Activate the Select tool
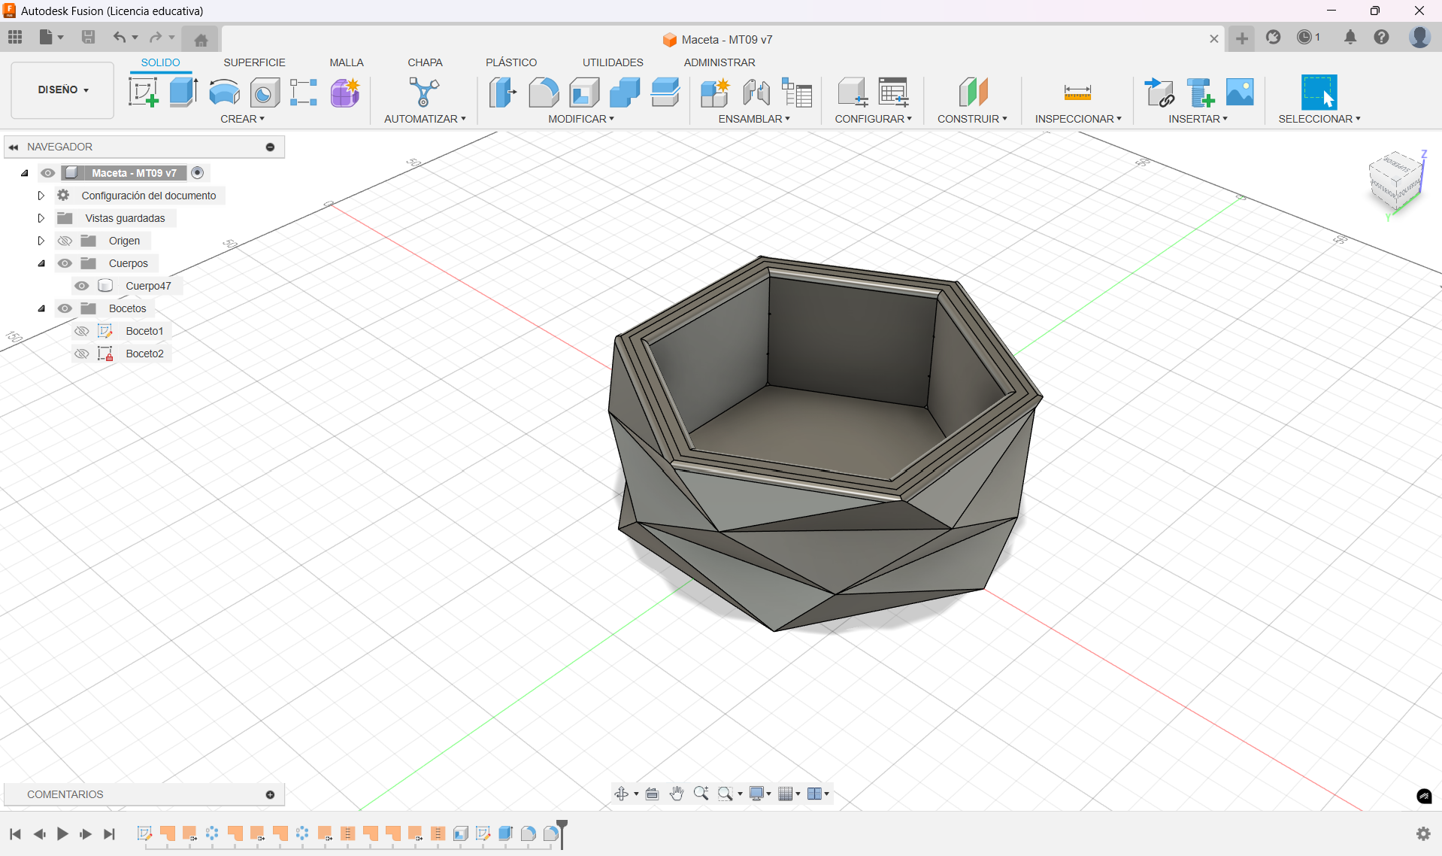Screen dimensions: 1442x856 click(x=1319, y=93)
